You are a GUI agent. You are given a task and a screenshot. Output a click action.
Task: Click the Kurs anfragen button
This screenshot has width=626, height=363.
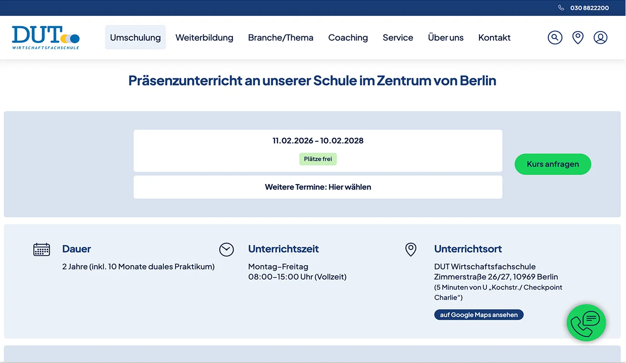coord(552,164)
